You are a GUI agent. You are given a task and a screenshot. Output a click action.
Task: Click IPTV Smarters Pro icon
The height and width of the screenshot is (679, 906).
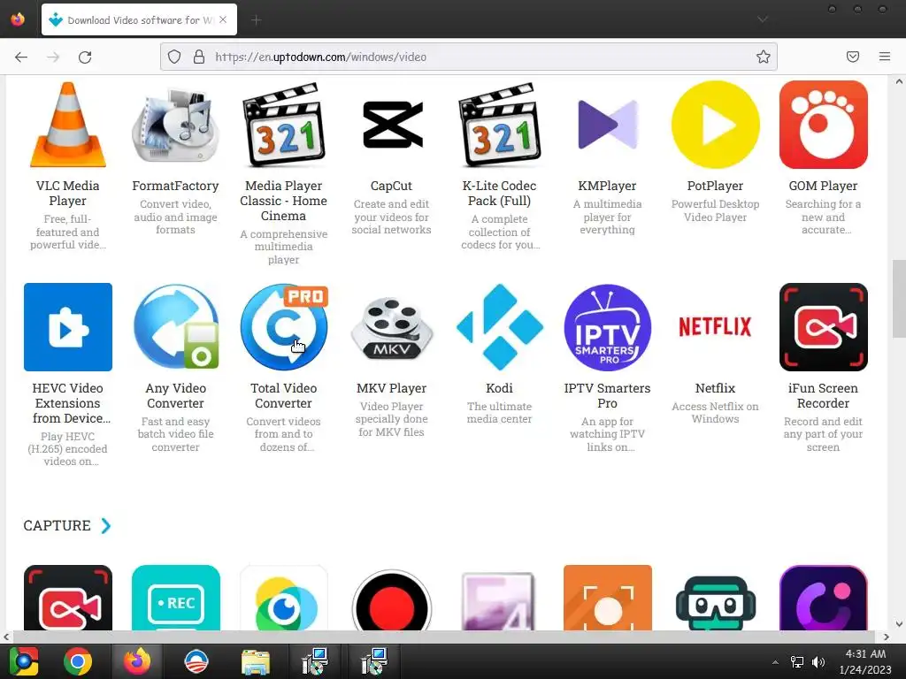(x=607, y=327)
